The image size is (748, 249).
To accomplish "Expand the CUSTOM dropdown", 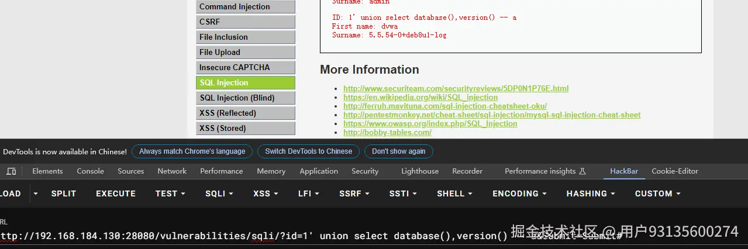I will [658, 193].
